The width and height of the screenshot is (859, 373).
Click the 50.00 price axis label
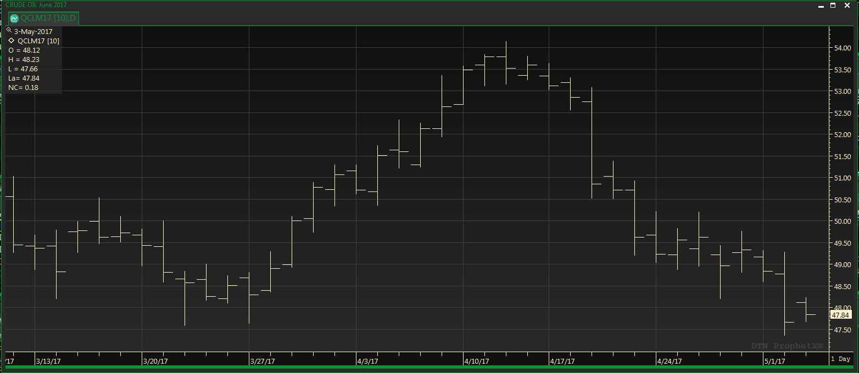(843, 222)
